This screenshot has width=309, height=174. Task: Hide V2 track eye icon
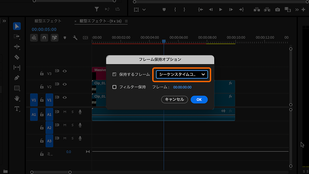coord(65,84)
